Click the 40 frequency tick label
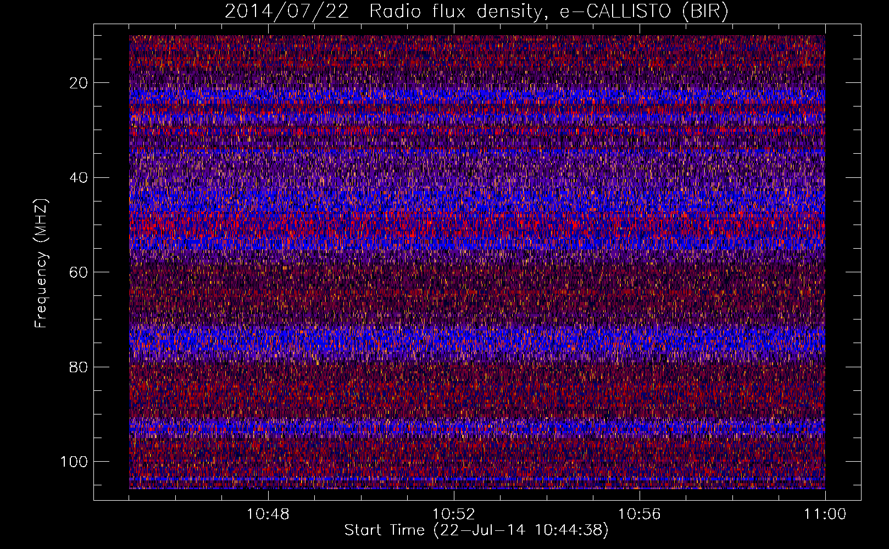 79,178
